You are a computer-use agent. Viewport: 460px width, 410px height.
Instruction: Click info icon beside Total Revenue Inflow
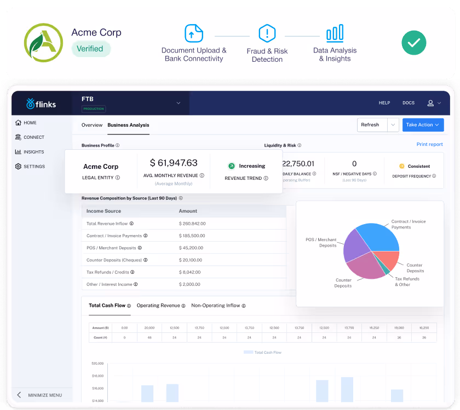pos(131,224)
